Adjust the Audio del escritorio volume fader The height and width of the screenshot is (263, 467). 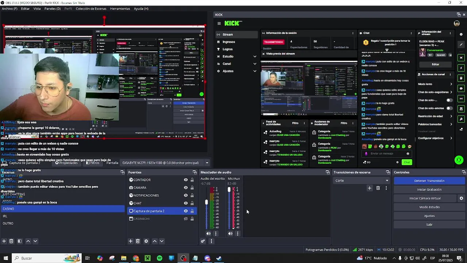(x=206, y=202)
